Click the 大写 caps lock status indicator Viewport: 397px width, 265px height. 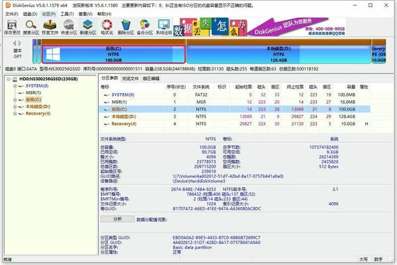(363, 260)
